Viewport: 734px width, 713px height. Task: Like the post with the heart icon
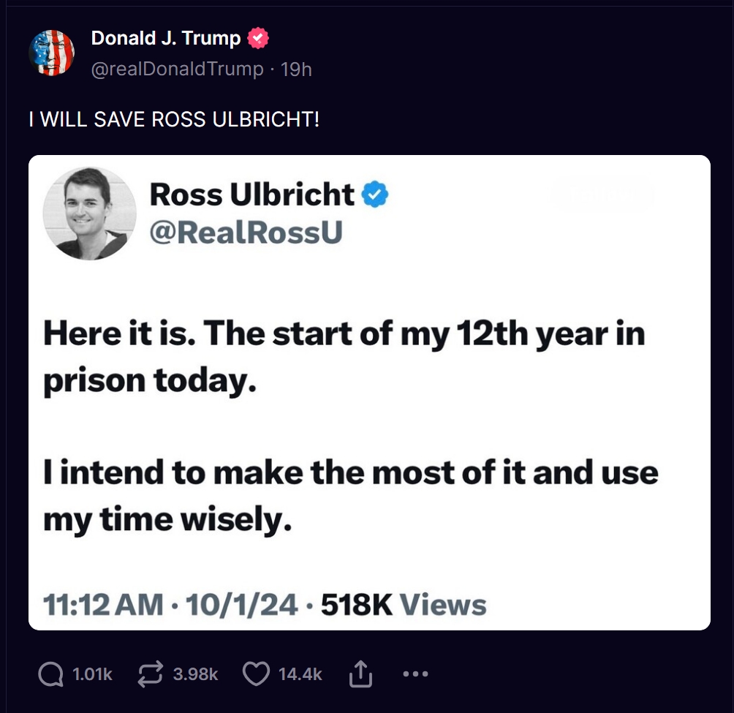[x=255, y=674]
